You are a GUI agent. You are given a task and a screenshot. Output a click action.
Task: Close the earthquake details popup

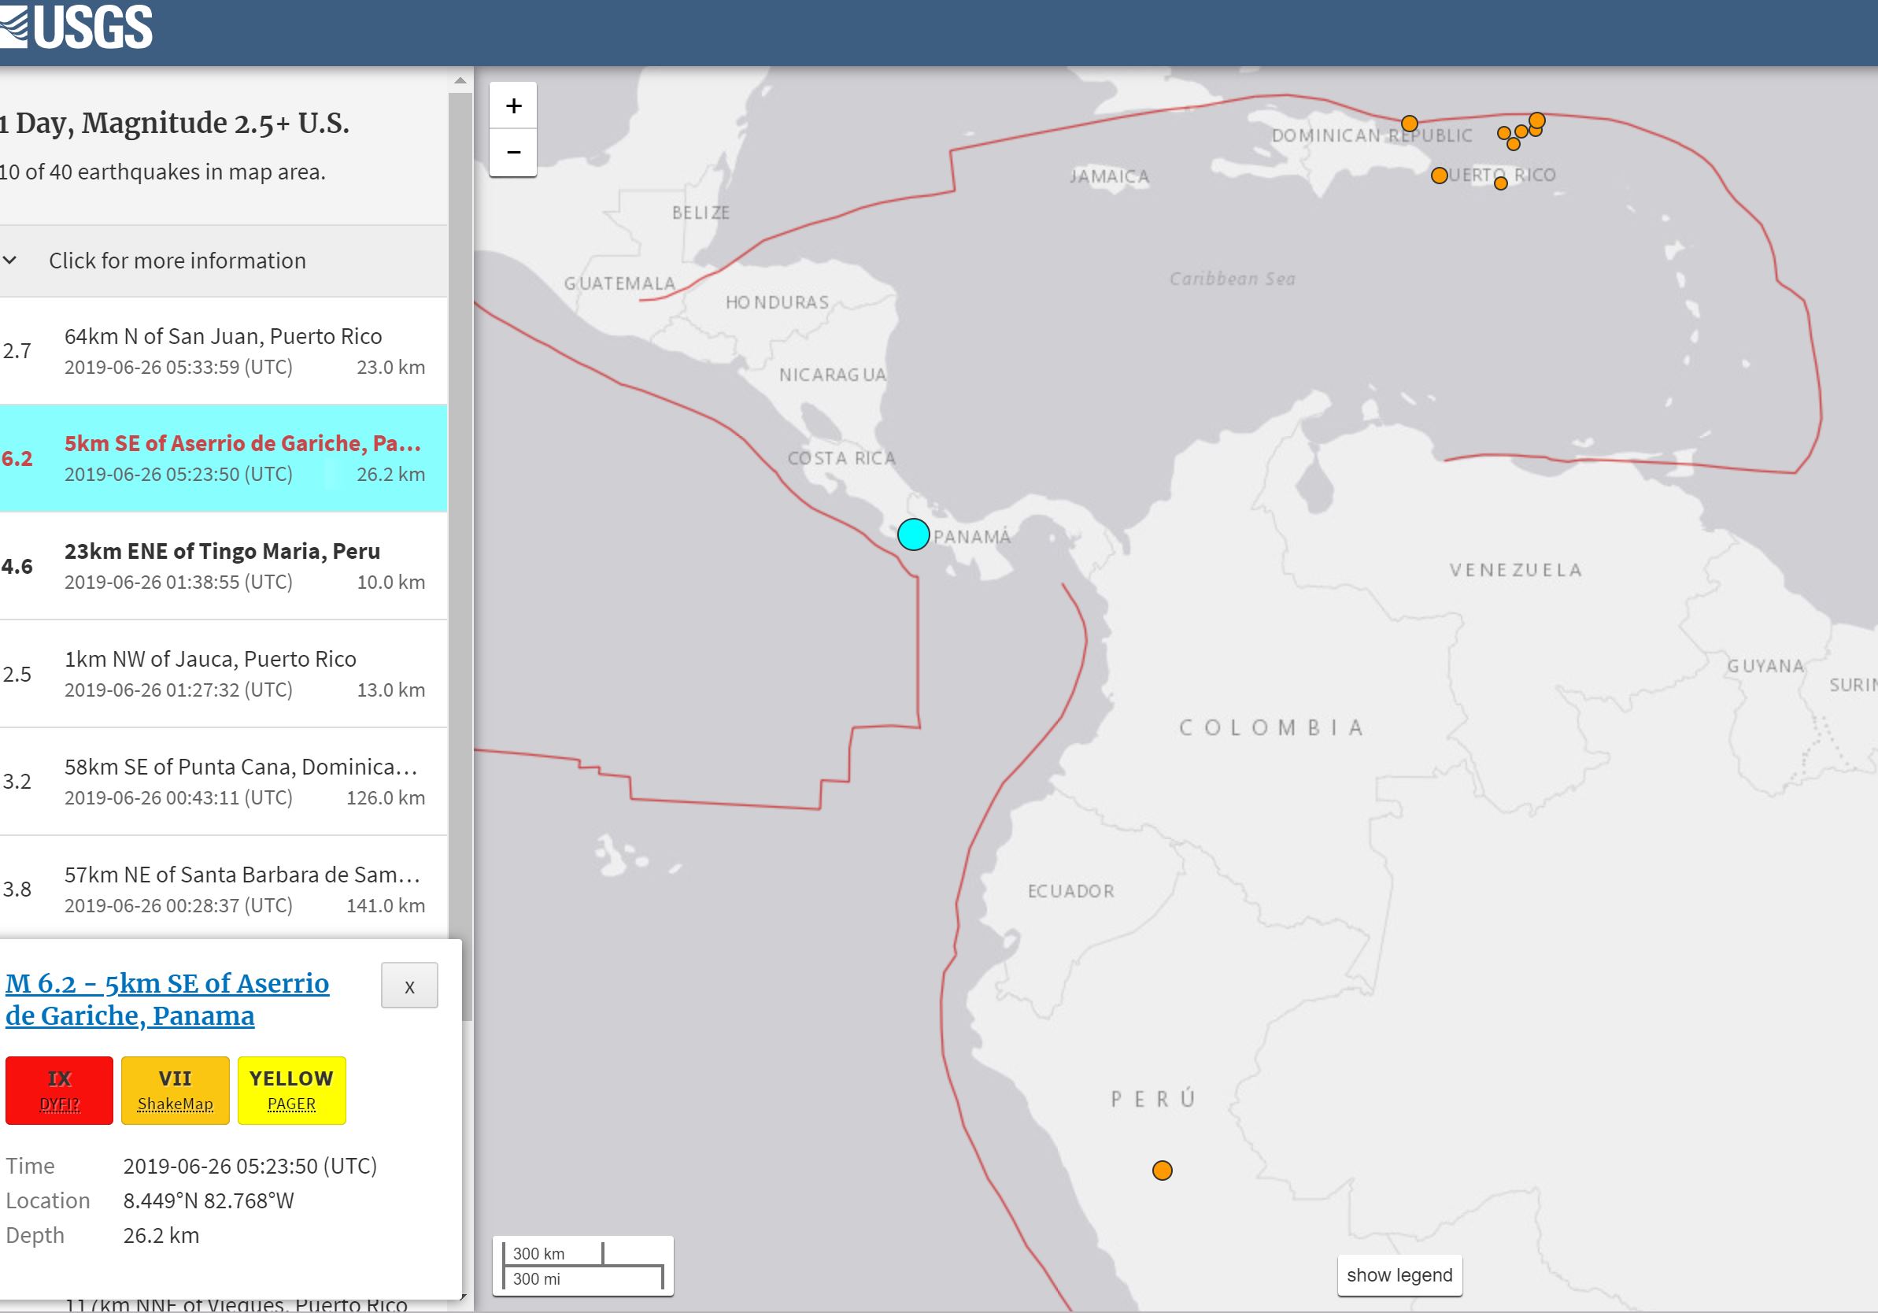pos(409,986)
